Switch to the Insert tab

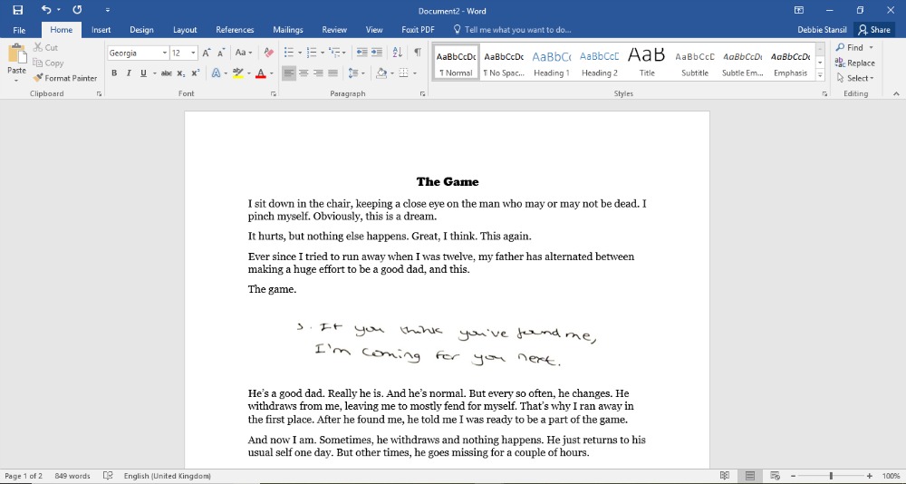(x=101, y=30)
